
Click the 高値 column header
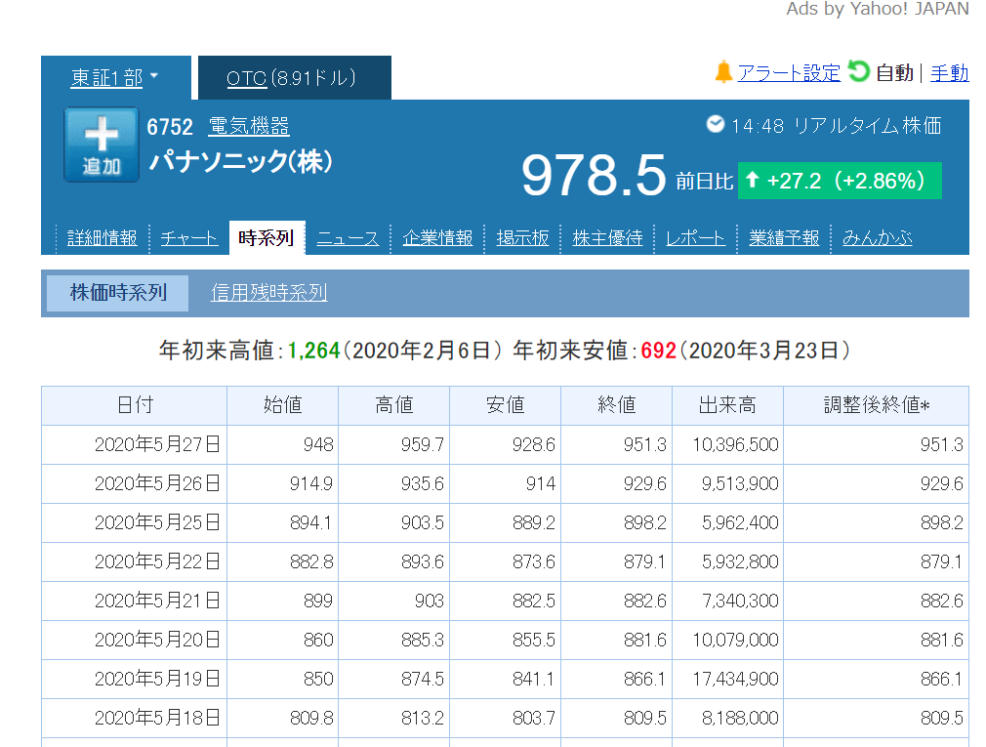pos(394,405)
